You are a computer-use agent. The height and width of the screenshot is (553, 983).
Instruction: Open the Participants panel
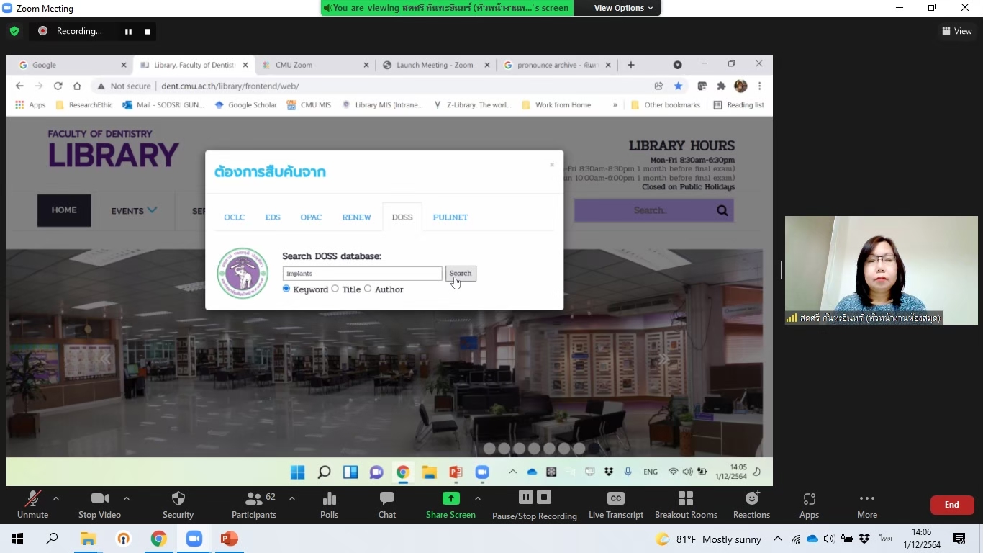tap(253, 499)
